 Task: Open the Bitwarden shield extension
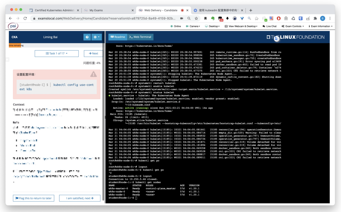tap(301, 19)
